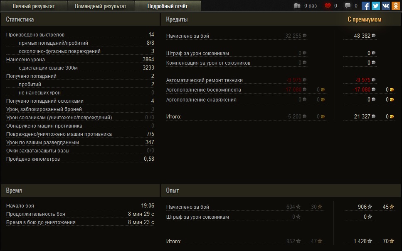
Task: Open comments via speech bubble icon
Action: click(x=348, y=6)
